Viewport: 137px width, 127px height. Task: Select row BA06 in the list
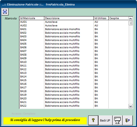74,47
